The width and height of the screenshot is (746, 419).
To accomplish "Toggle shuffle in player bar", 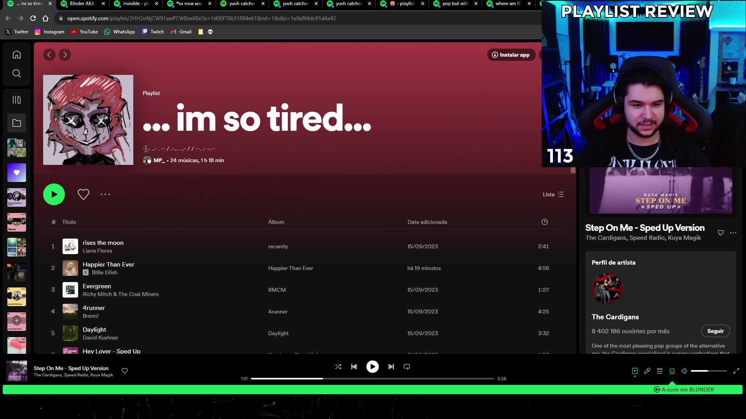I will 338,367.
